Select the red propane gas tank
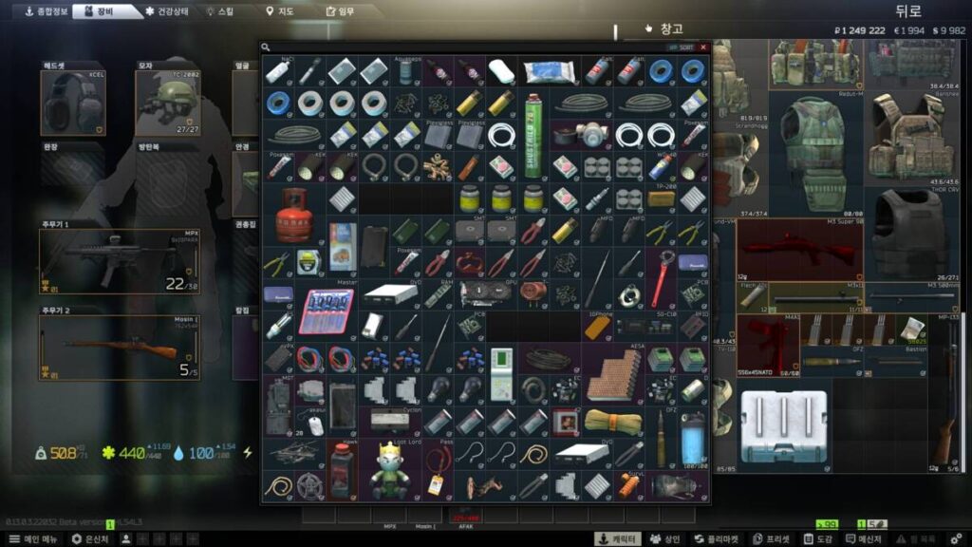 click(295, 215)
